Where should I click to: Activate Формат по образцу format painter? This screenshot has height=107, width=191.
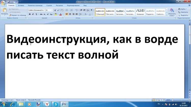18,15
